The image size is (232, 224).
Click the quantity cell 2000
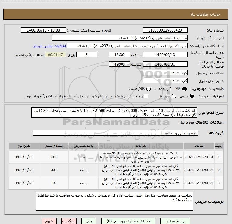coord(54,157)
